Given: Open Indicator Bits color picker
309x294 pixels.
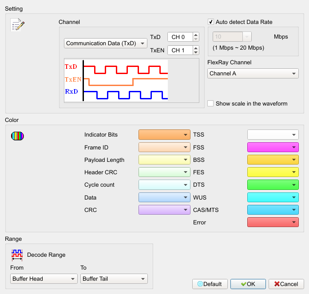Looking at the screenshot, I should pyautogui.click(x=164, y=135).
